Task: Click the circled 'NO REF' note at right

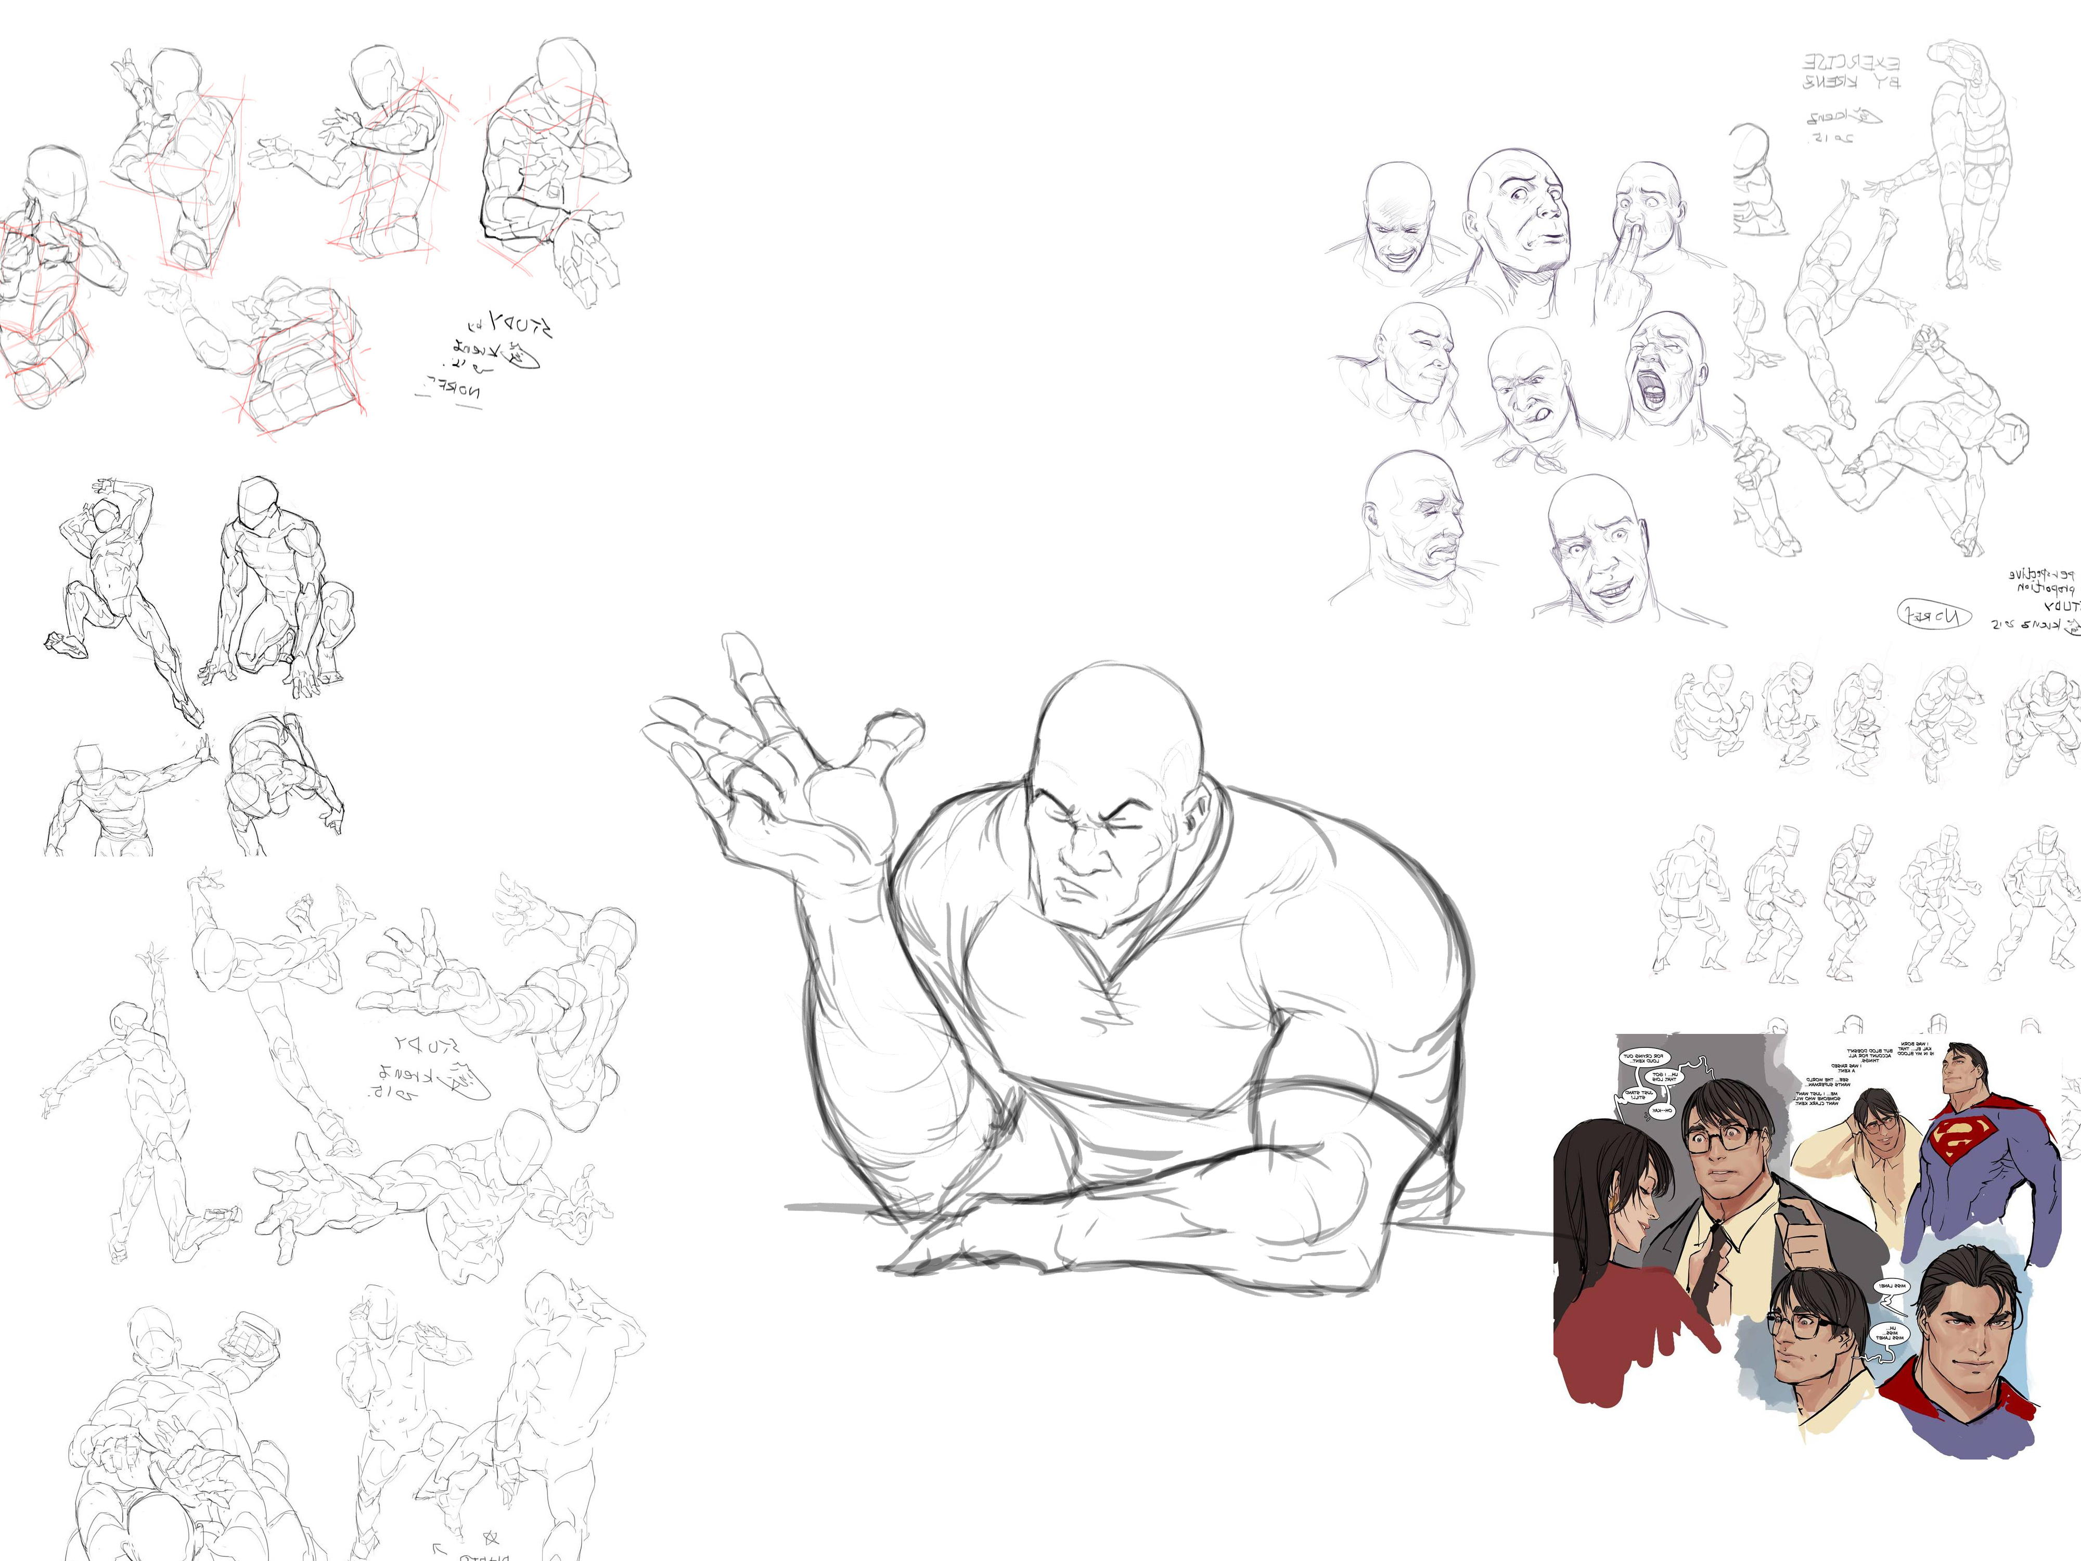Action: [1934, 615]
